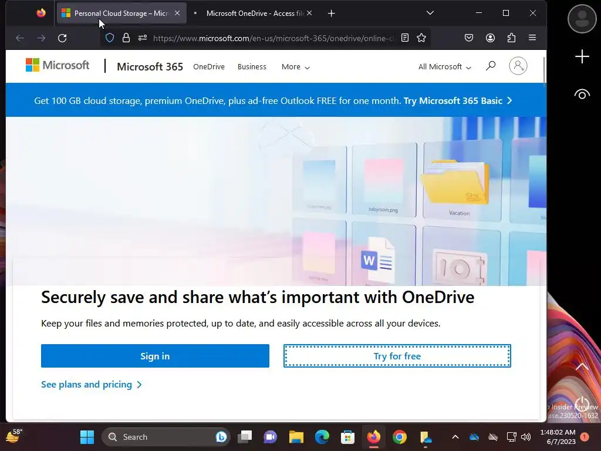Select OneDrive in site navigation
The image size is (601, 451).
(209, 67)
